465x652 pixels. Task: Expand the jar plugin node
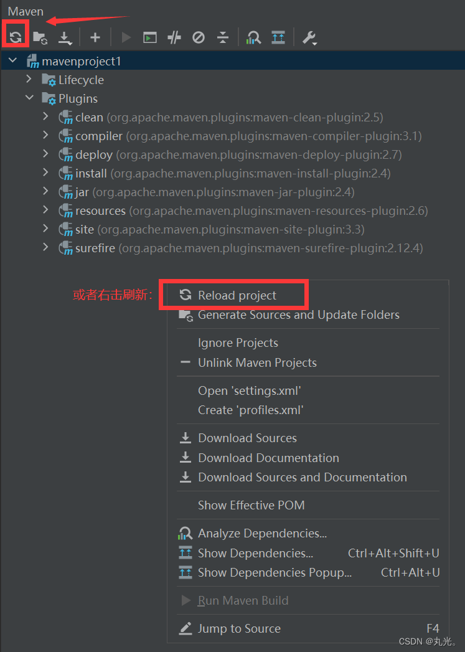pos(45,191)
